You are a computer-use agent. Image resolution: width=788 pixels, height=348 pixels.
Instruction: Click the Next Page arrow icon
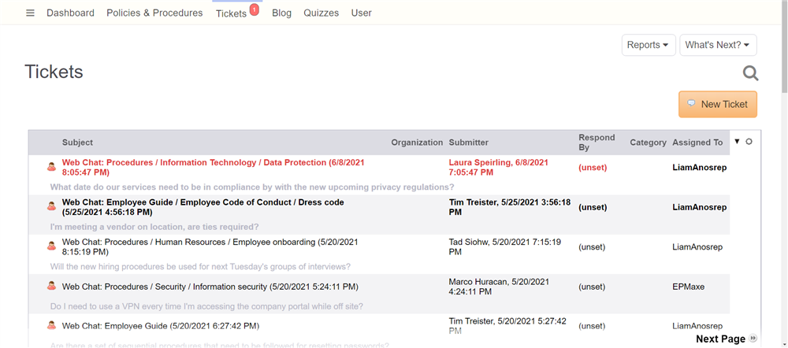click(x=753, y=339)
